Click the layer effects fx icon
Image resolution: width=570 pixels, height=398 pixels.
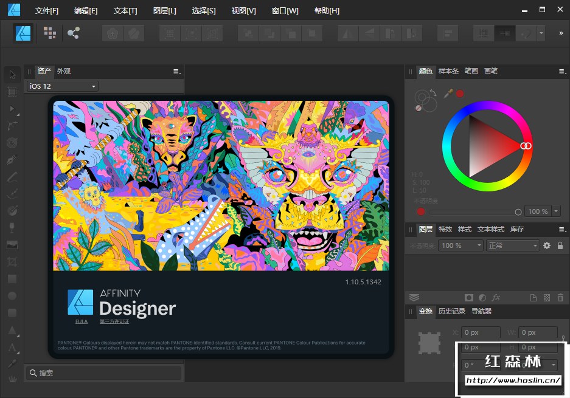[x=496, y=298]
